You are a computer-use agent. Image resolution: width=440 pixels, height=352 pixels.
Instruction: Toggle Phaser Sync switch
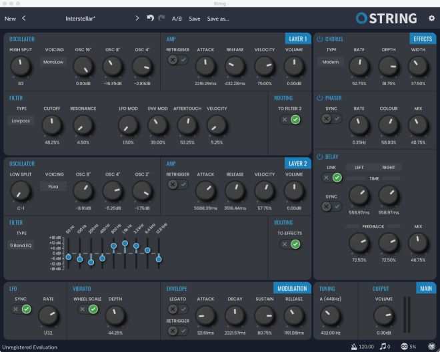[331, 118]
